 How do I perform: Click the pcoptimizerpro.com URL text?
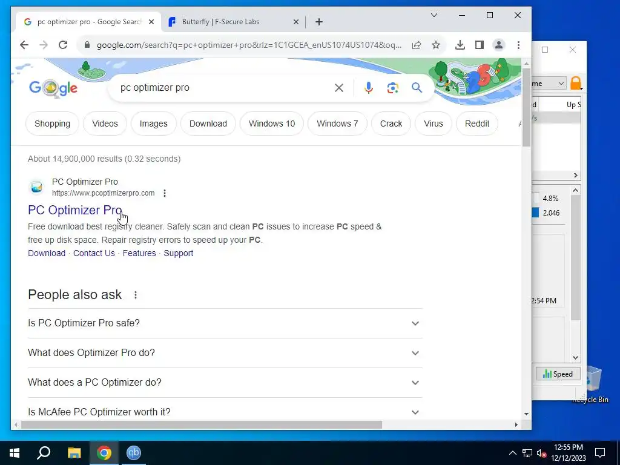pyautogui.click(x=103, y=193)
